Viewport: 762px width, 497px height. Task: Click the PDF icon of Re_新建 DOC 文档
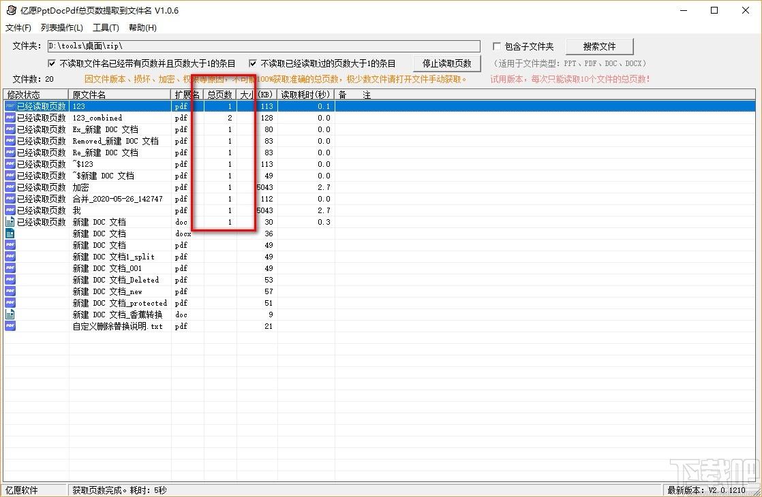10,153
